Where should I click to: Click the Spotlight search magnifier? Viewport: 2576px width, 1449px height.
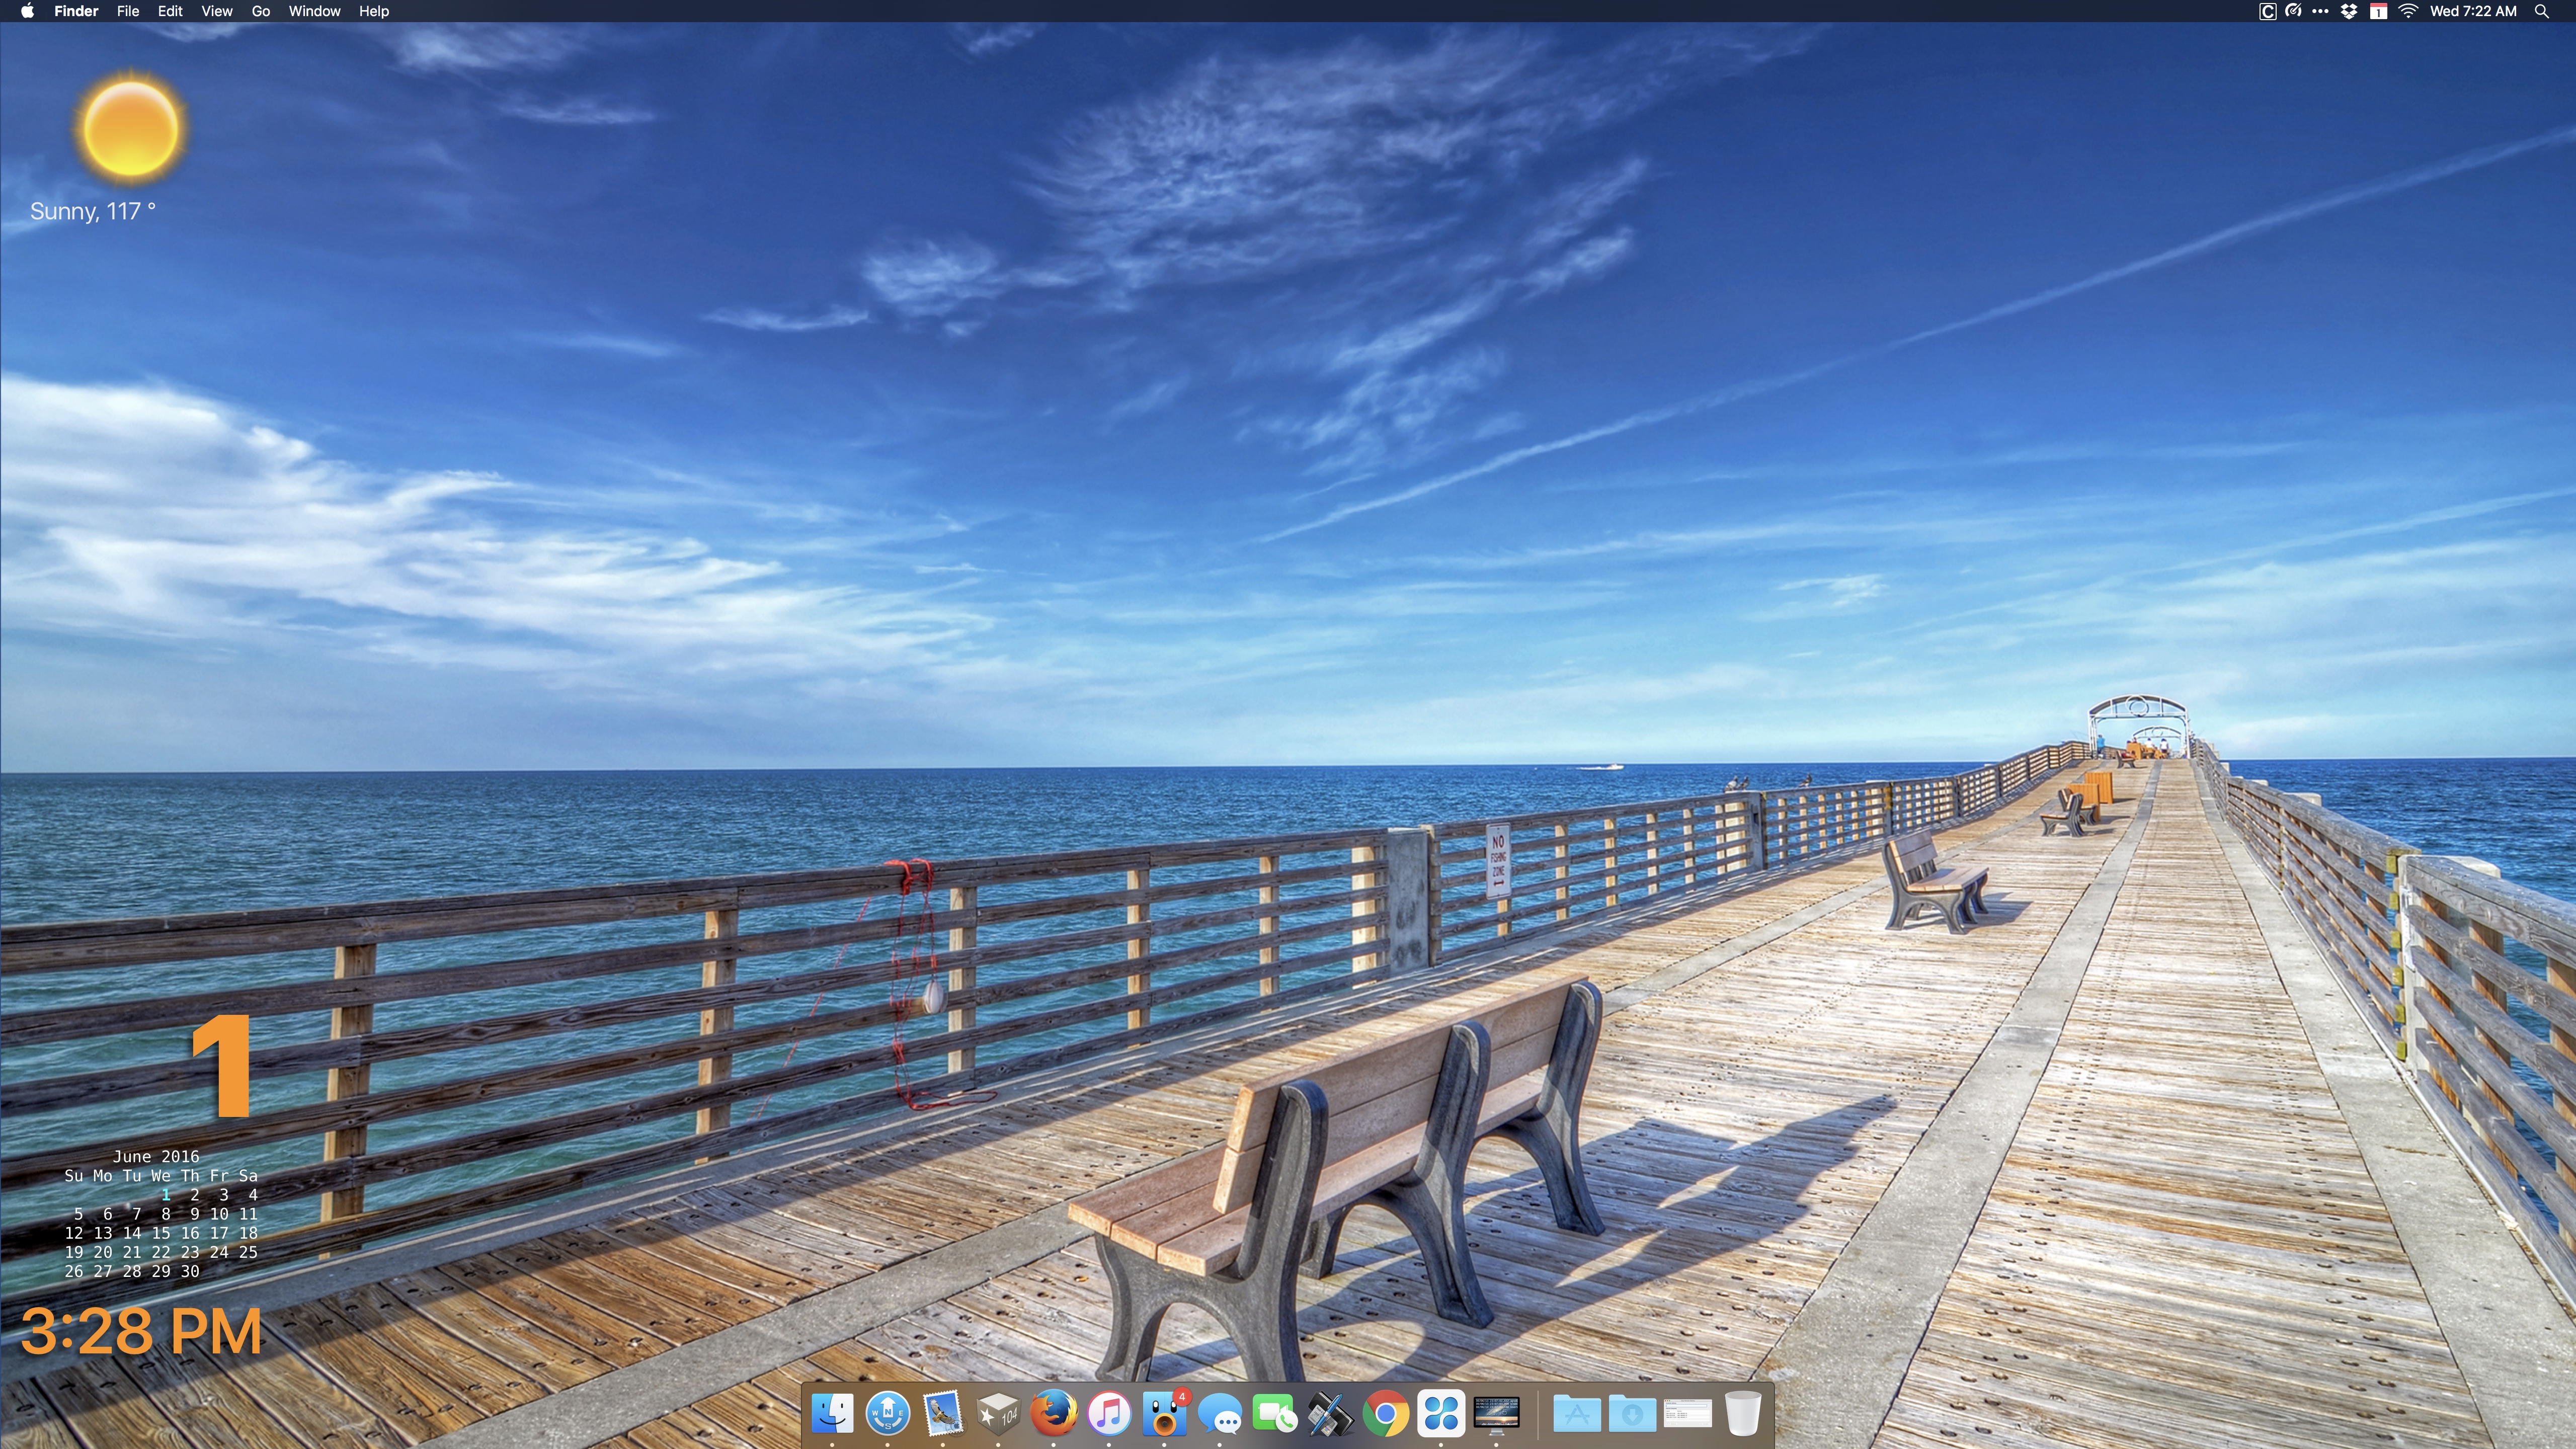click(2541, 11)
